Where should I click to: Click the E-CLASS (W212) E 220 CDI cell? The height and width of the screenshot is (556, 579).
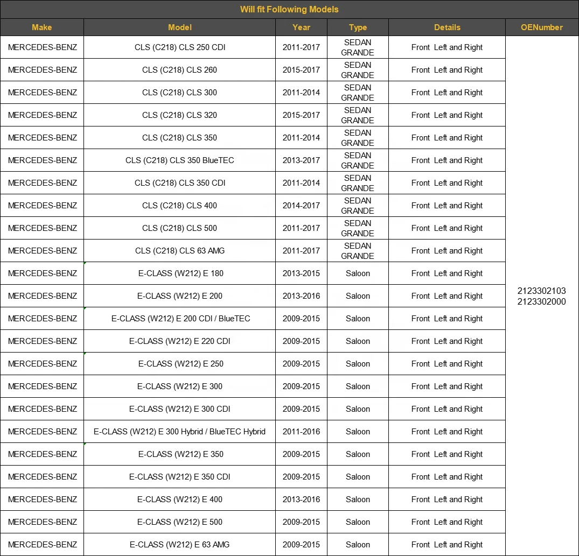(179, 341)
